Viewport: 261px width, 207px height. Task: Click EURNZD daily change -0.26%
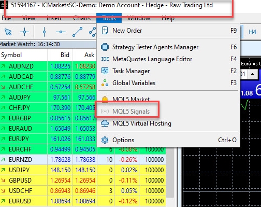pos(128,160)
